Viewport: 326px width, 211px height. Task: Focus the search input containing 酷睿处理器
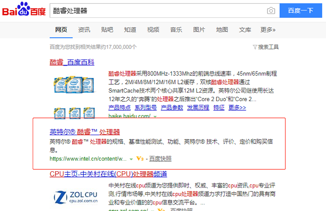click(157, 11)
